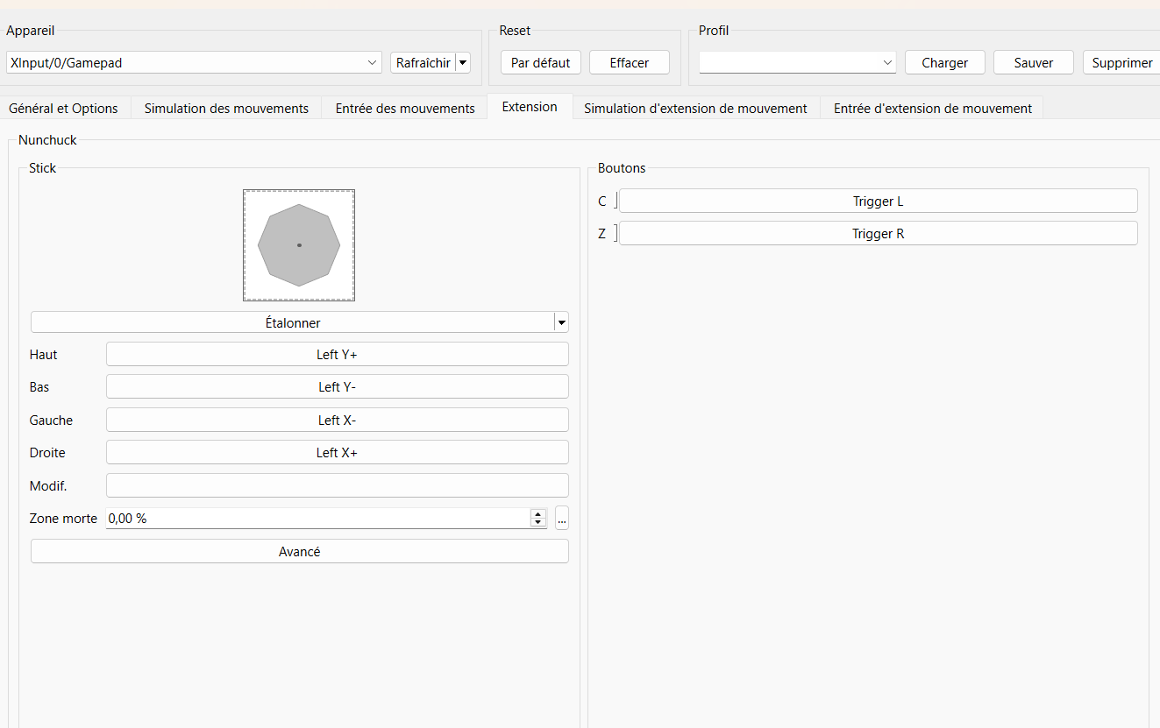
Task: Click the ellipsis button beside Zone morte
Action: pyautogui.click(x=562, y=519)
